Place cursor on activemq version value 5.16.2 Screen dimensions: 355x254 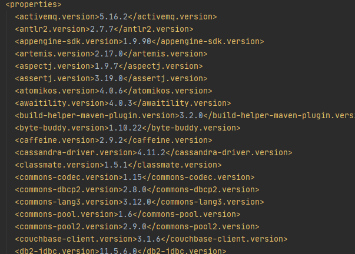(x=114, y=16)
